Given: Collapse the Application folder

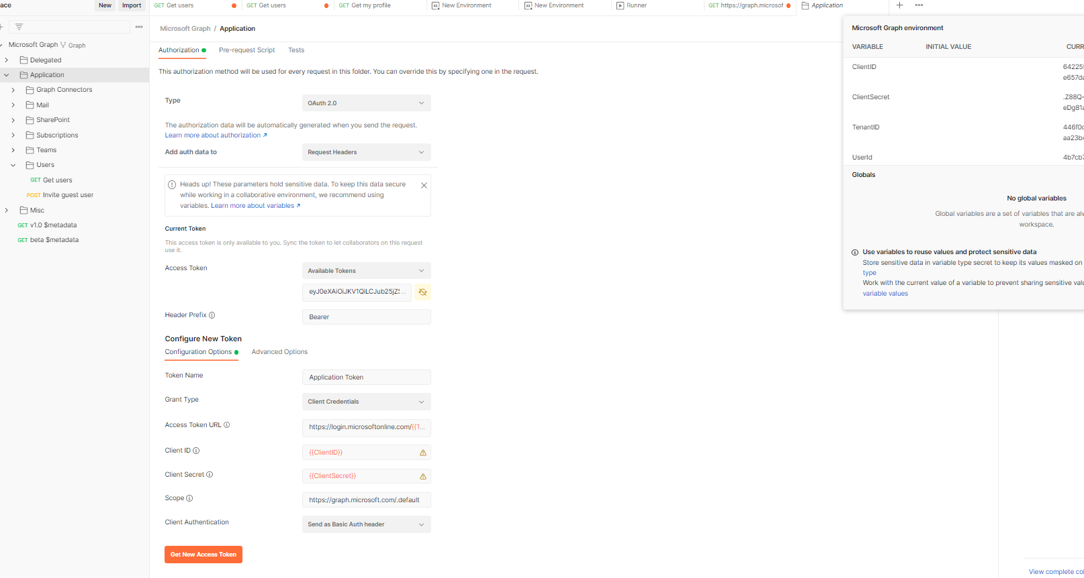Looking at the screenshot, I should (7, 75).
